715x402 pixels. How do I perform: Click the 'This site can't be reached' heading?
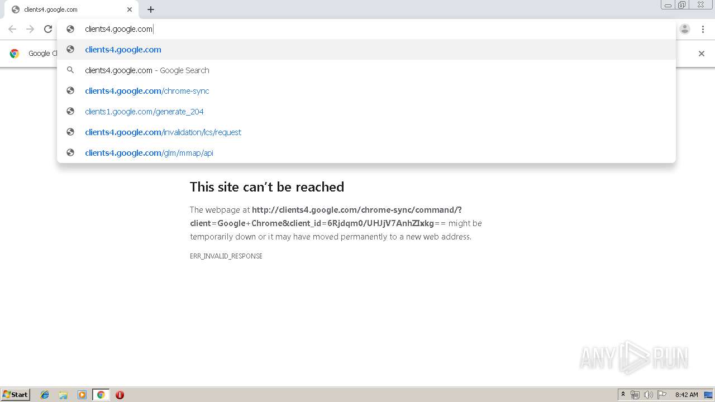267,186
